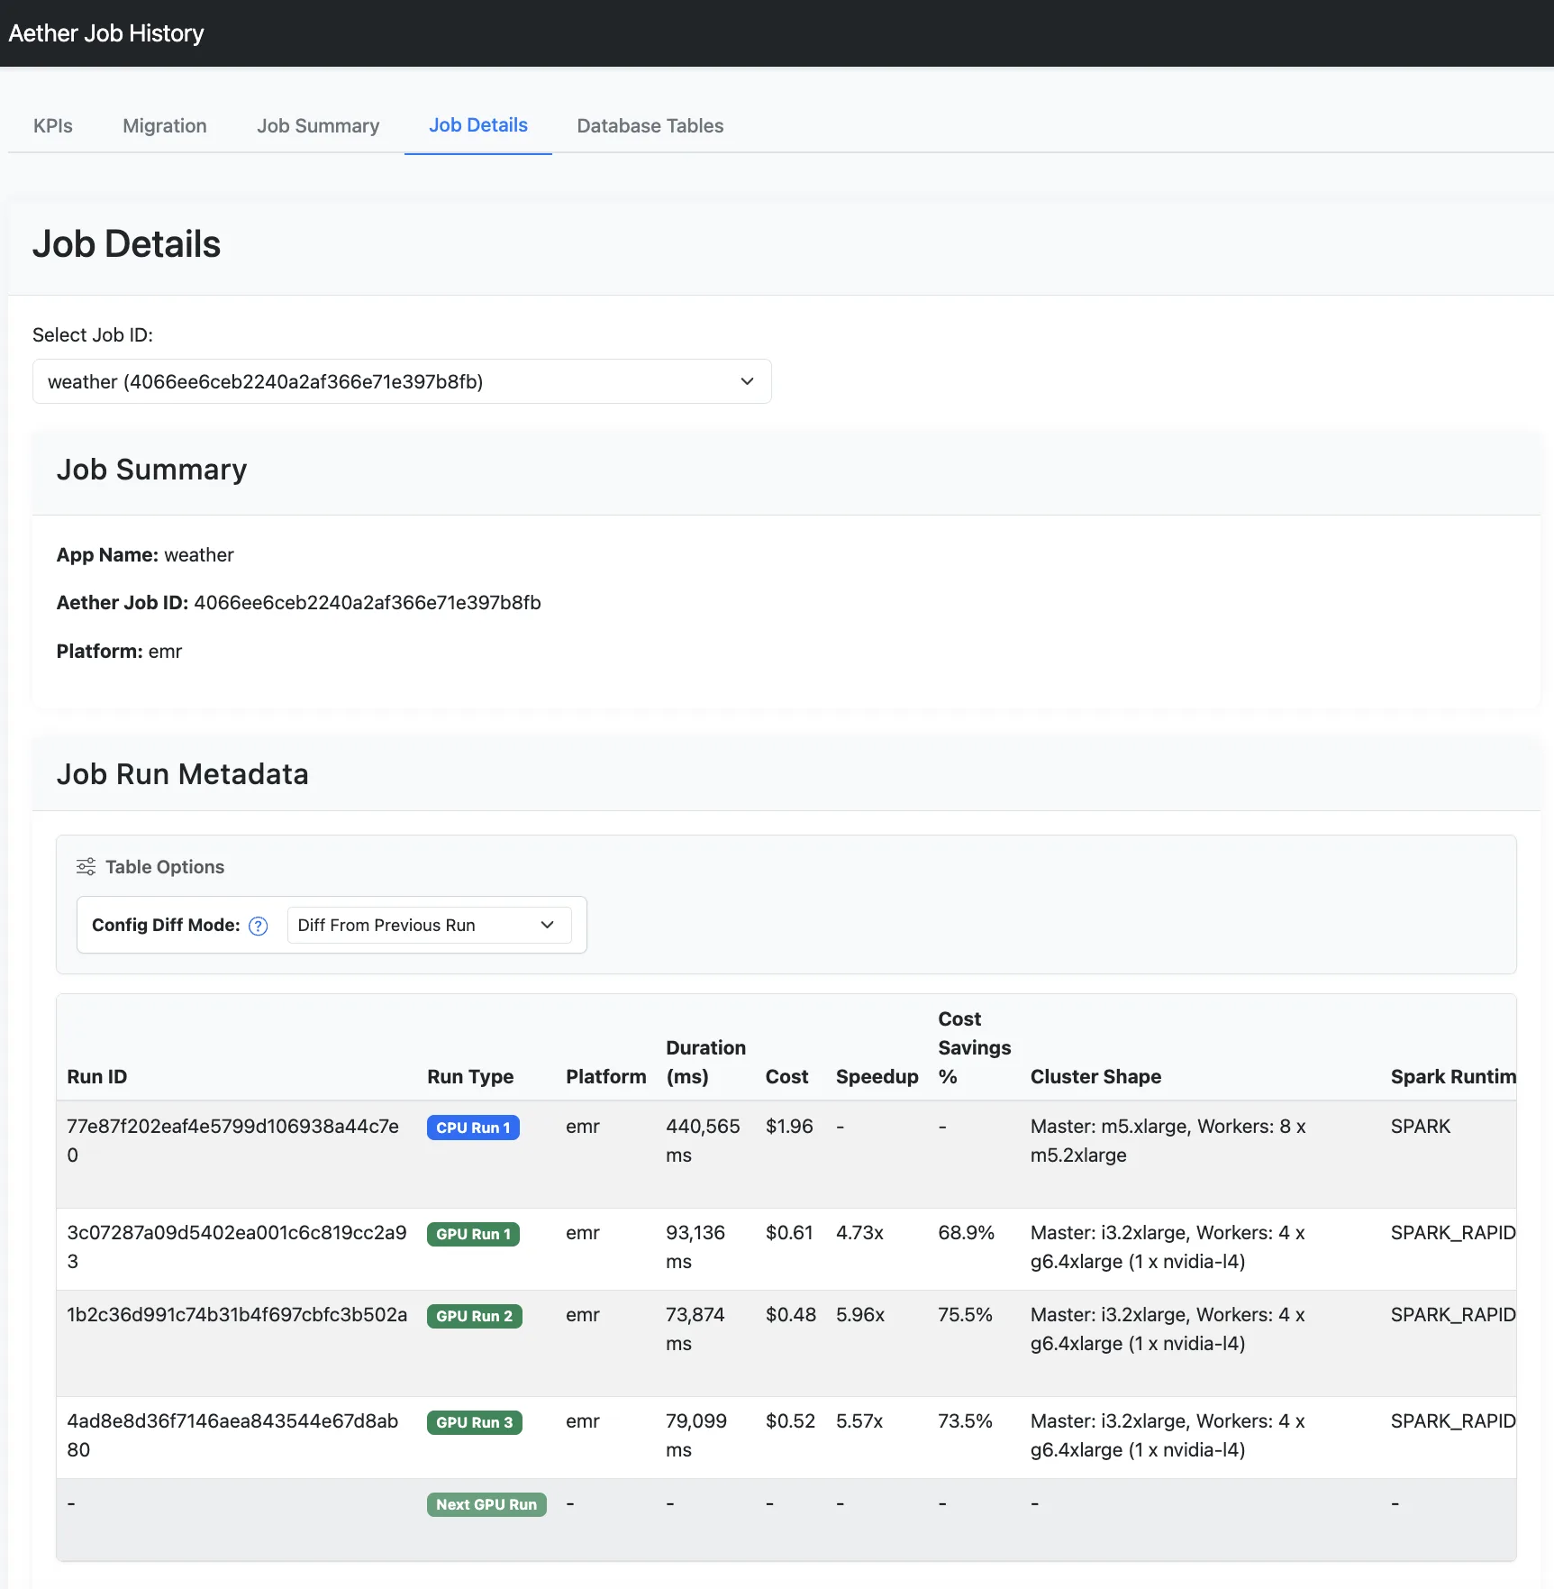This screenshot has width=1554, height=1589.
Task: Click the GPU Run 3 badge
Action: [474, 1422]
